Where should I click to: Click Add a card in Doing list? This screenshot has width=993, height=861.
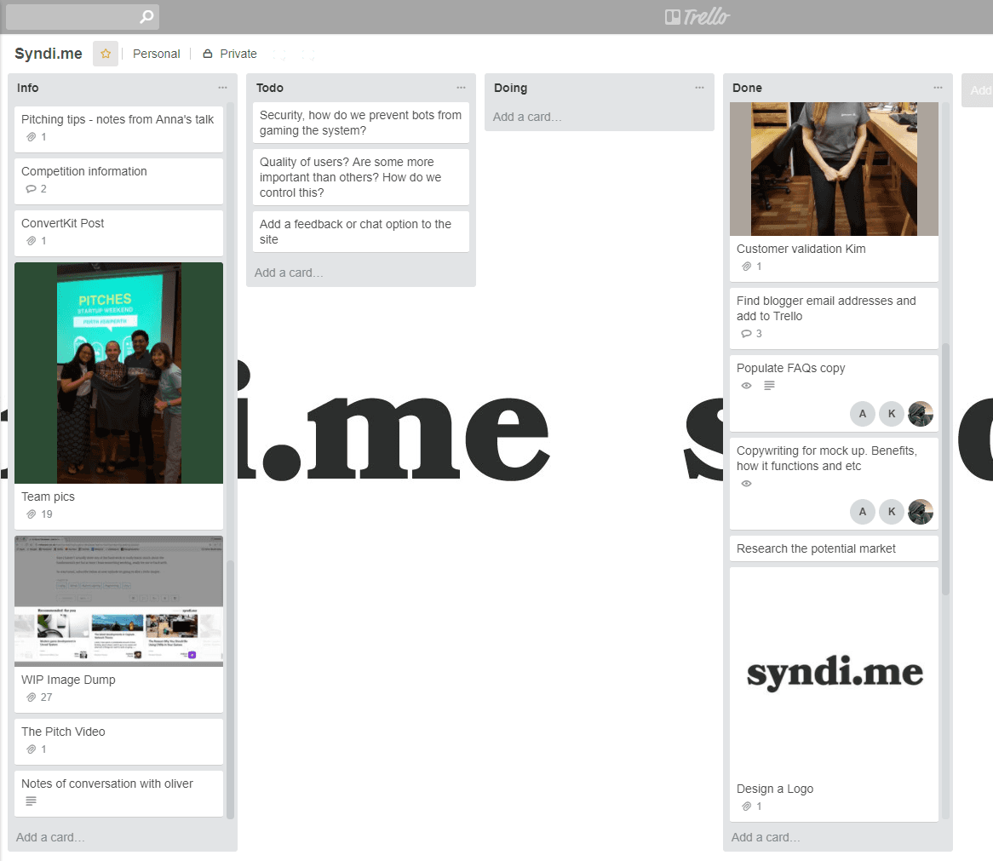click(527, 117)
